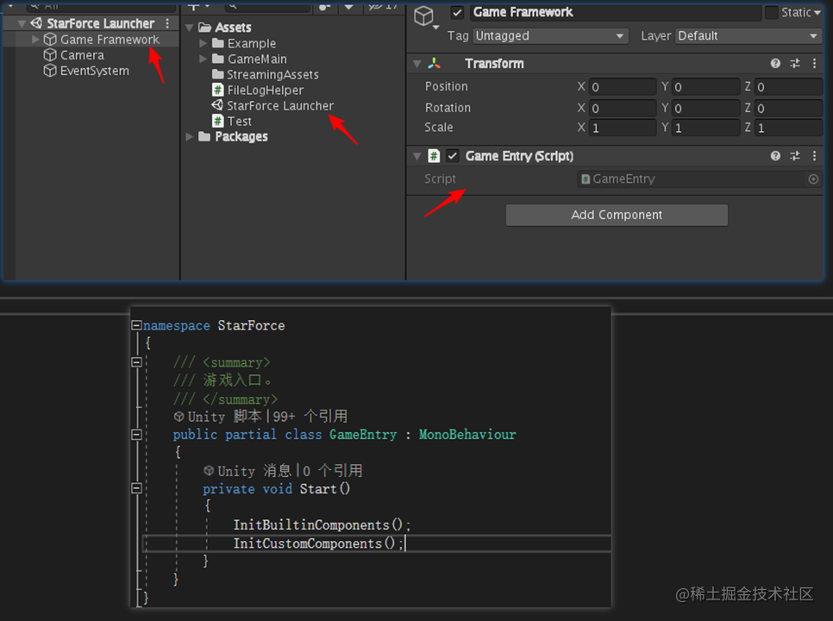Screen dimensions: 833x621
Task: Click the GameMain folder icon
Action: pos(218,59)
